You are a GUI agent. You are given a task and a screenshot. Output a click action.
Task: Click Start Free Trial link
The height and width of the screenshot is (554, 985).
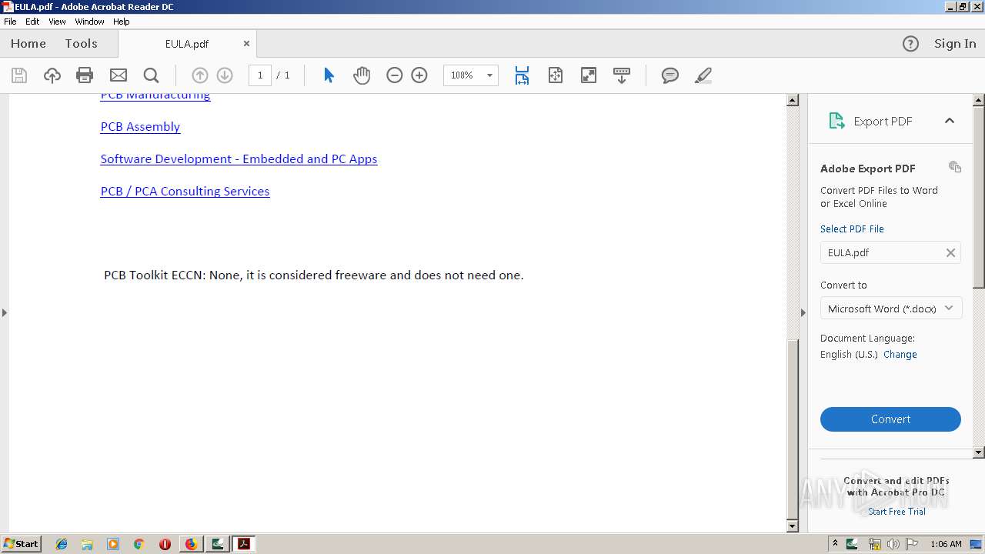[897, 512]
